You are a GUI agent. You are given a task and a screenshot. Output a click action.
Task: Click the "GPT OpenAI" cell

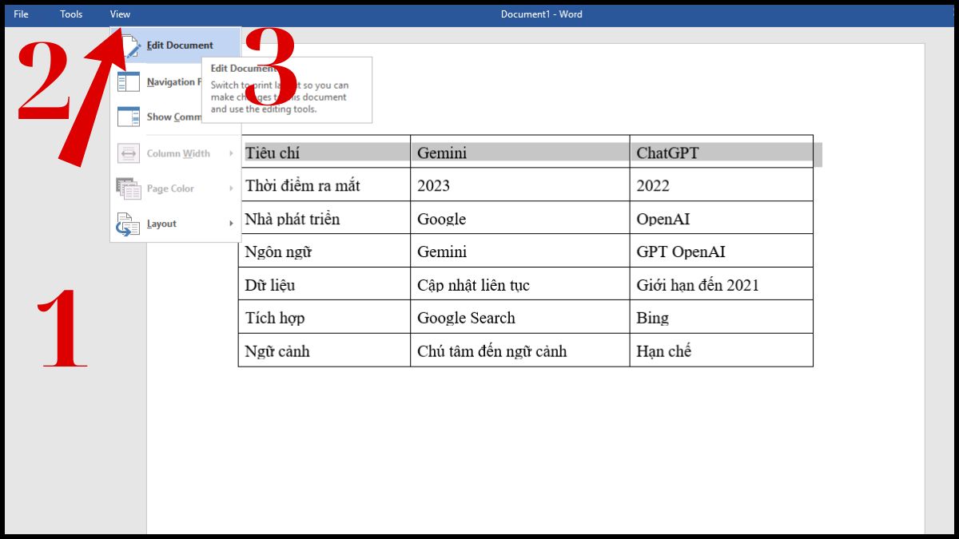point(722,251)
